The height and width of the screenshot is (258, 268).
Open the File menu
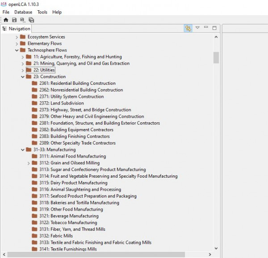click(6, 12)
